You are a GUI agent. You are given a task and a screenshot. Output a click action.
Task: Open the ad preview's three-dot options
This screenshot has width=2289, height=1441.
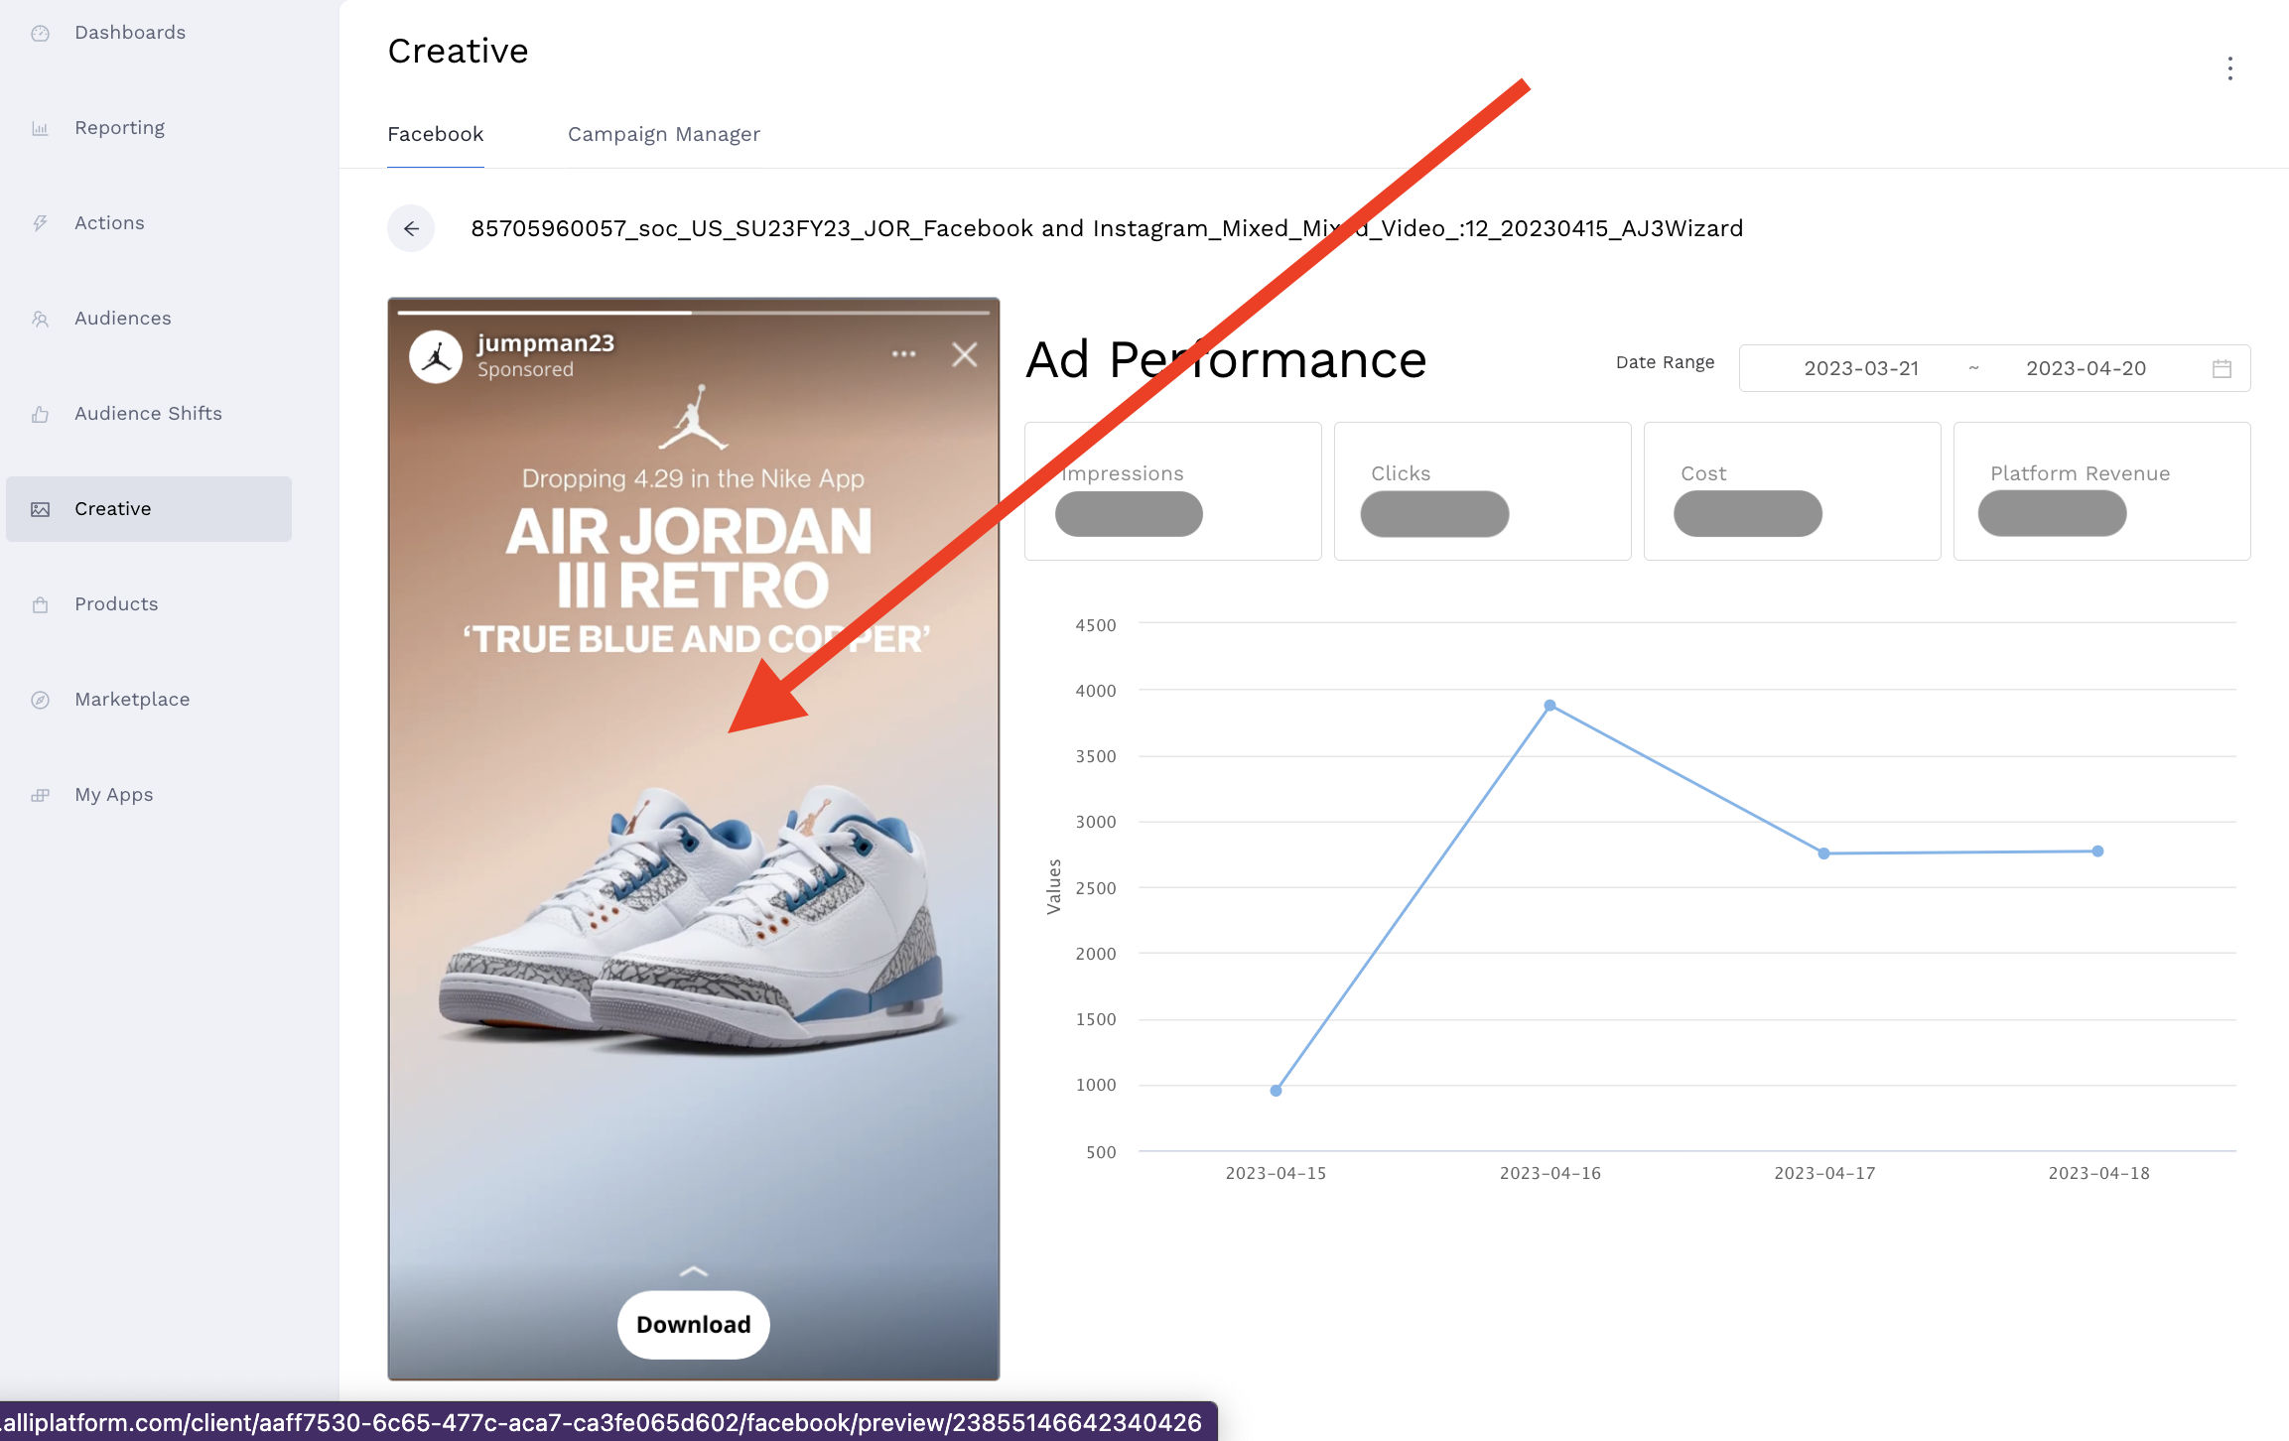coord(903,354)
